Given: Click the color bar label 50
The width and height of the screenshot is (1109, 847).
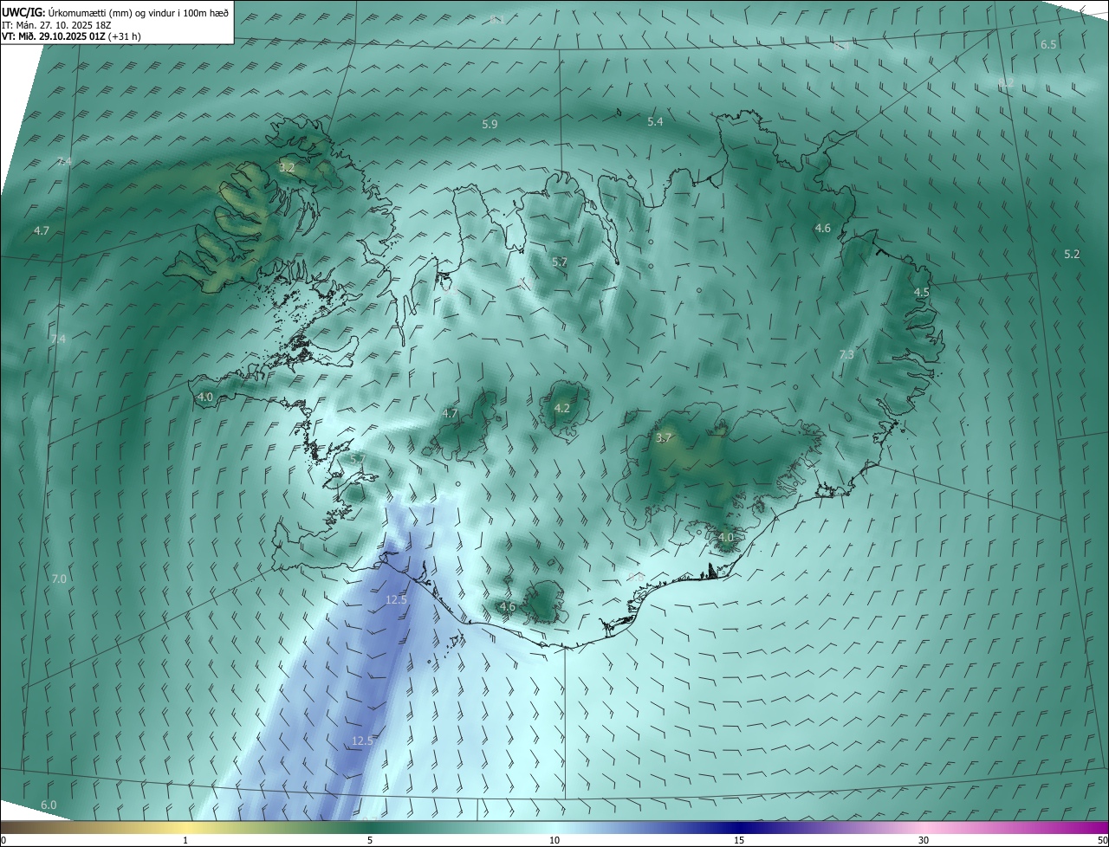Looking at the screenshot, I should coord(1102,840).
